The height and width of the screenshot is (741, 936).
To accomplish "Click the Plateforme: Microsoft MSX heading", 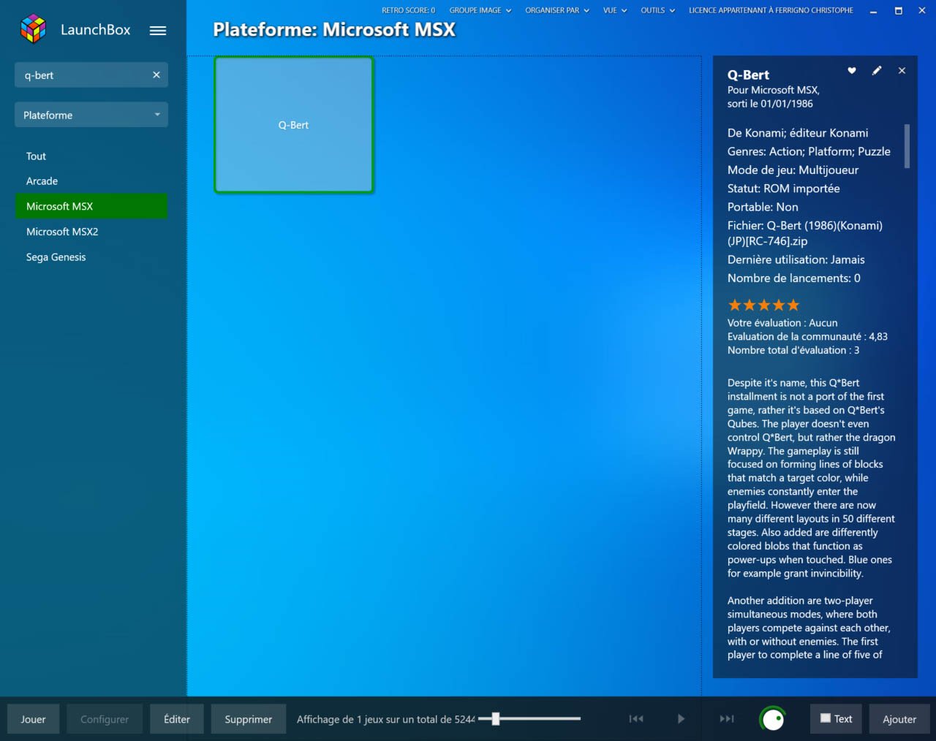I will pos(334,30).
